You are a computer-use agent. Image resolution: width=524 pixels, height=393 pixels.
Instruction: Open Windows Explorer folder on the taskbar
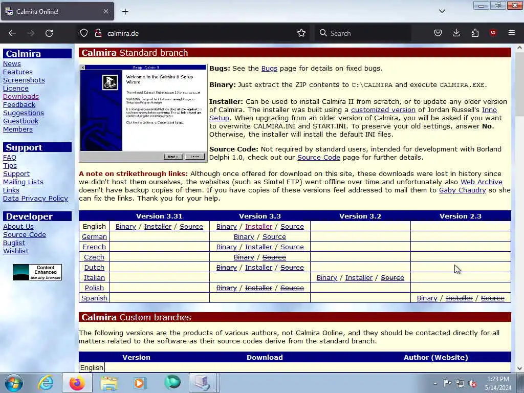[x=109, y=383]
